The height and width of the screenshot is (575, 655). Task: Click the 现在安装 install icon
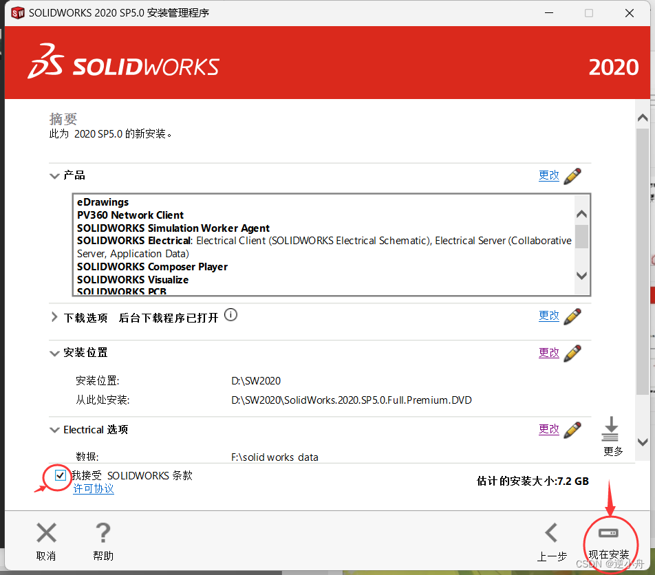coord(608,533)
